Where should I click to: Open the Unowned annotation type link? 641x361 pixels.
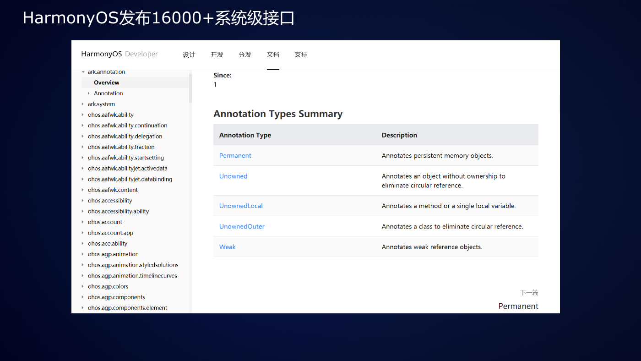click(234, 176)
